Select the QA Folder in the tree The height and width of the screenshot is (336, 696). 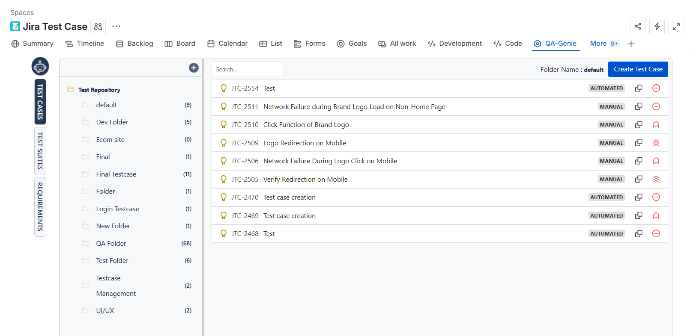[111, 244]
